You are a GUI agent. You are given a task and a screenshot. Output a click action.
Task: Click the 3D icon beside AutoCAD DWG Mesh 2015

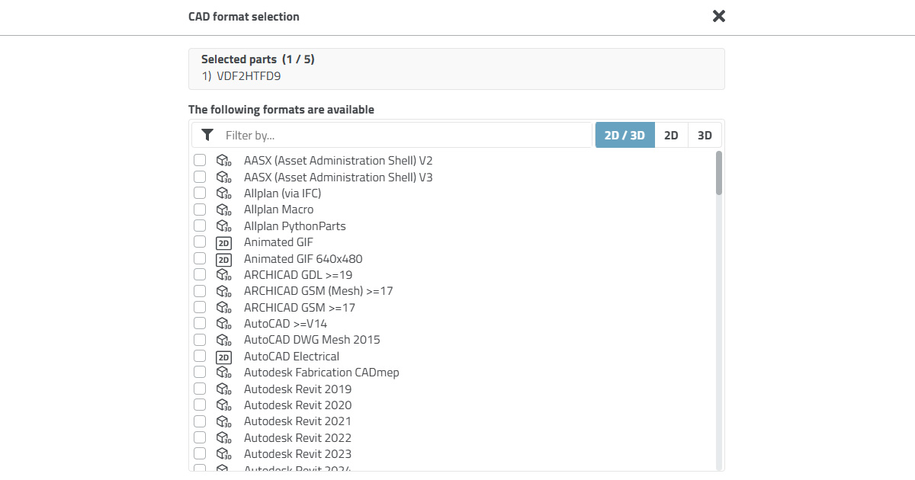(x=223, y=340)
